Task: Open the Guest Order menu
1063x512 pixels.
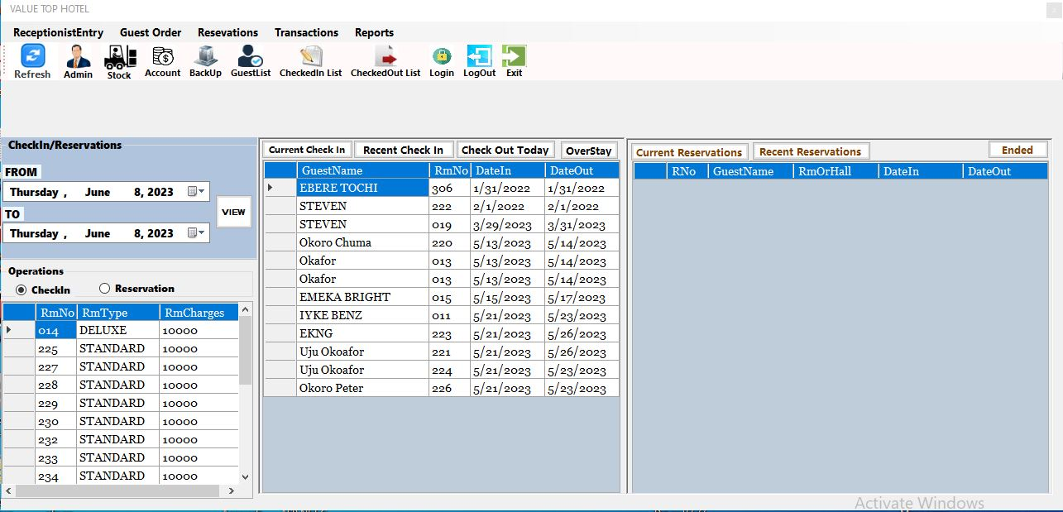Action: tap(151, 32)
